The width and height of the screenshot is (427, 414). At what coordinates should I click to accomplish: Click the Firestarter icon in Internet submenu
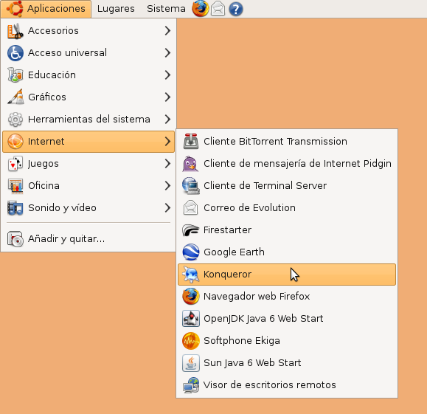[x=190, y=230]
